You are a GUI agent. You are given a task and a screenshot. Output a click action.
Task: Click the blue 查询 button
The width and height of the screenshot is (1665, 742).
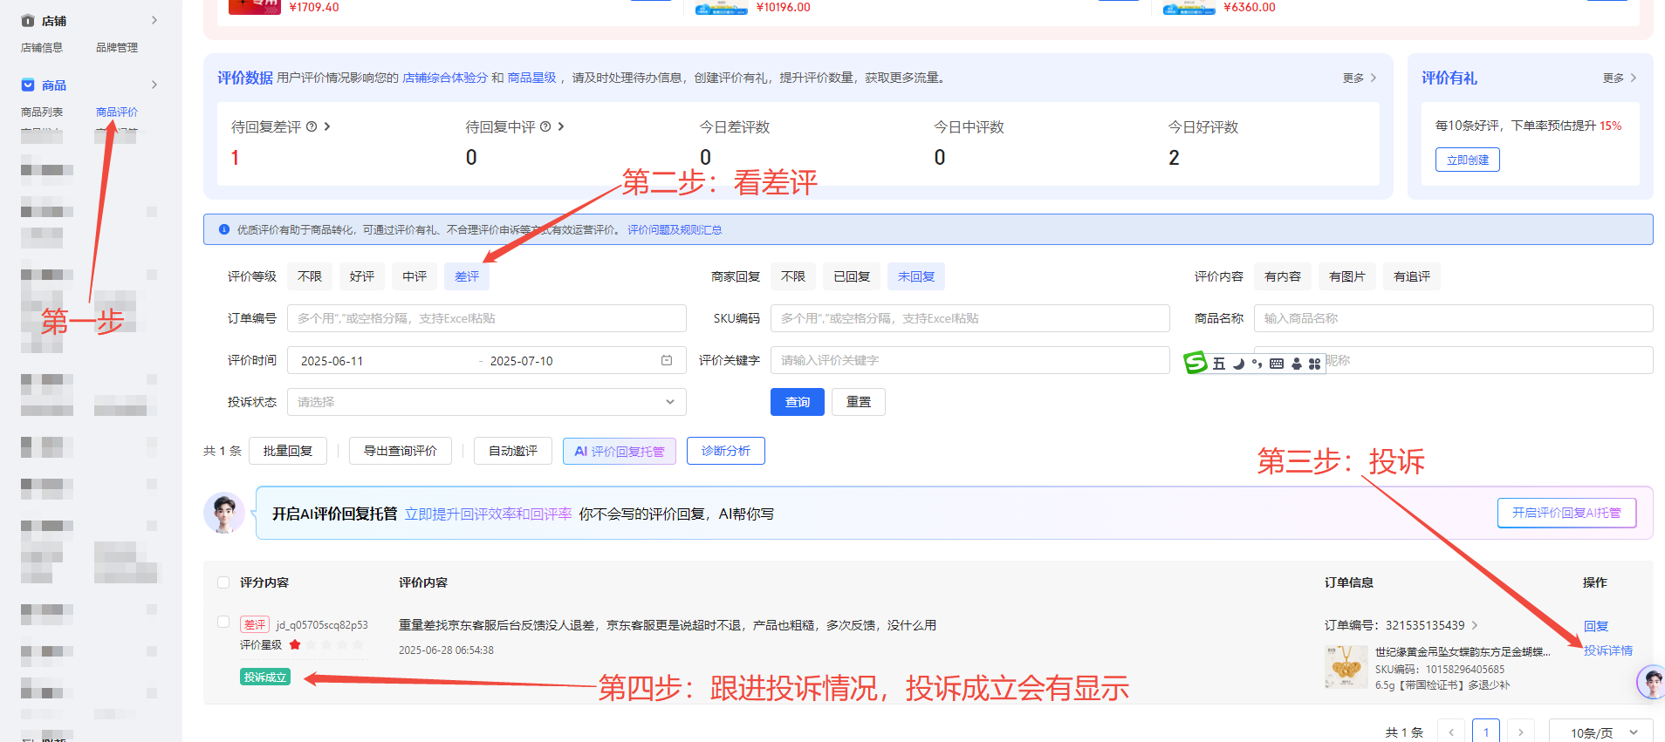point(797,402)
